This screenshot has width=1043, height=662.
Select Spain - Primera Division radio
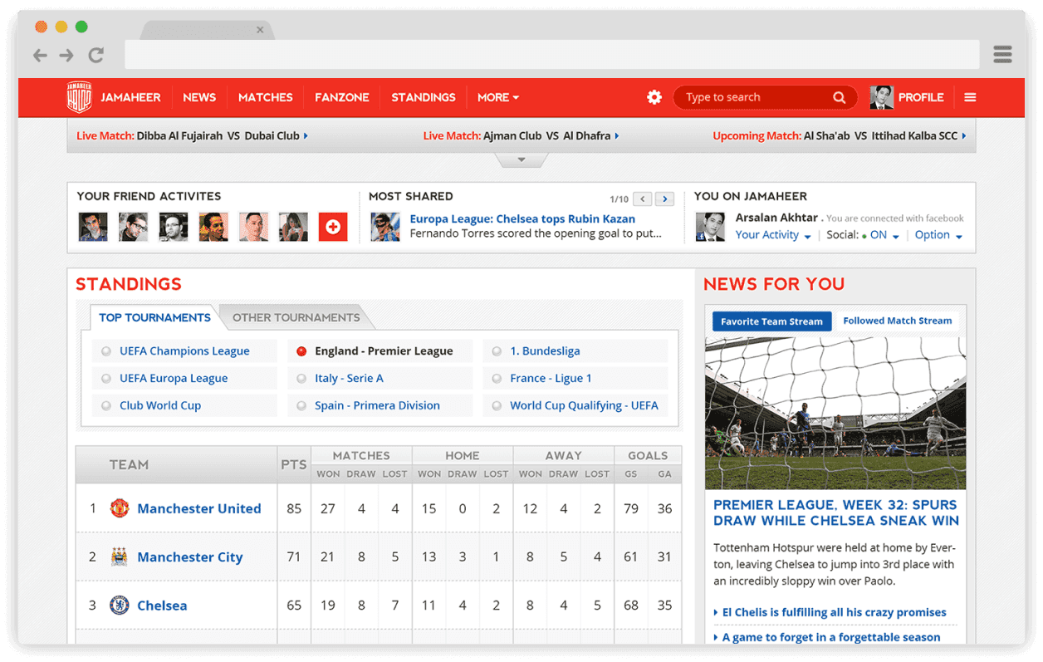point(301,406)
